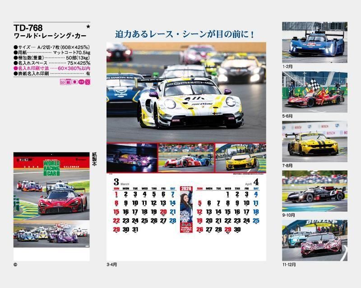This screenshot has width=361, height=288.
Task: Click the 用紙 マットコート70.5kg spec line
Action: point(52,52)
